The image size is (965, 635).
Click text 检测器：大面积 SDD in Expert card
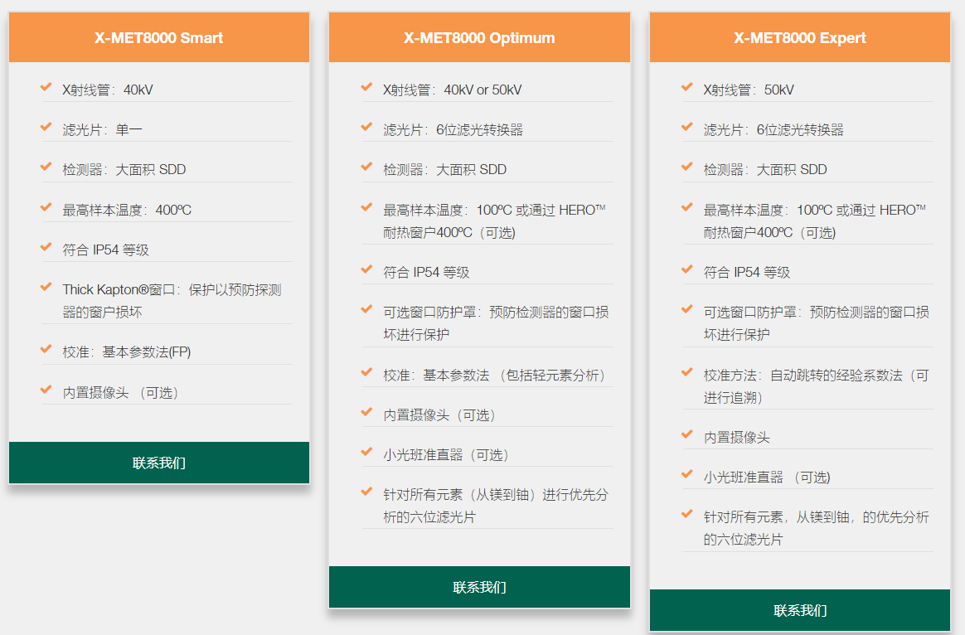(765, 170)
